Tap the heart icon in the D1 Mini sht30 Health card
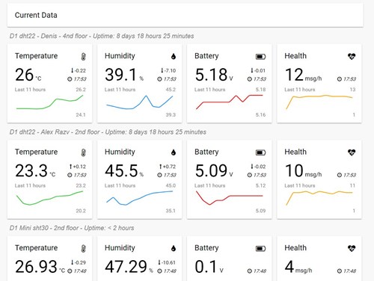This screenshot has width=374, height=281. click(352, 248)
